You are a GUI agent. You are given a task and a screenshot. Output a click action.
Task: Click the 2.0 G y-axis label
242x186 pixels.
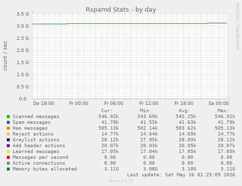click(x=23, y=51)
